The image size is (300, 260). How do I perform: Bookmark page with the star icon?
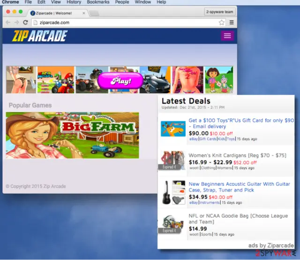coord(222,23)
